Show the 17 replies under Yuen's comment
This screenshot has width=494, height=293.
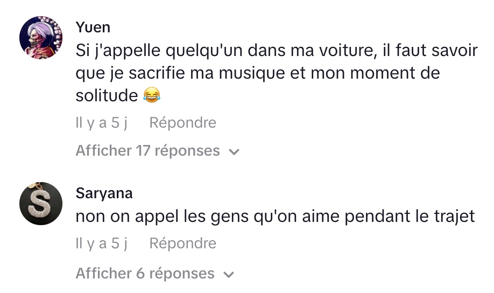click(147, 151)
